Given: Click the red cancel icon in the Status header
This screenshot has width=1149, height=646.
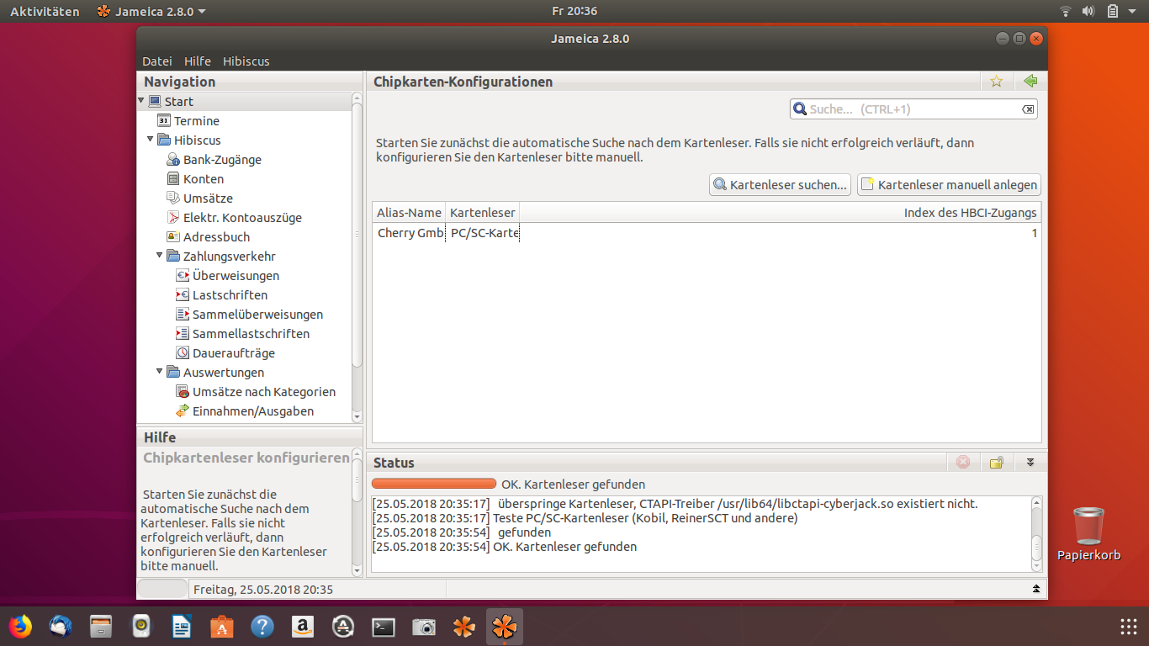Looking at the screenshot, I should click(964, 463).
